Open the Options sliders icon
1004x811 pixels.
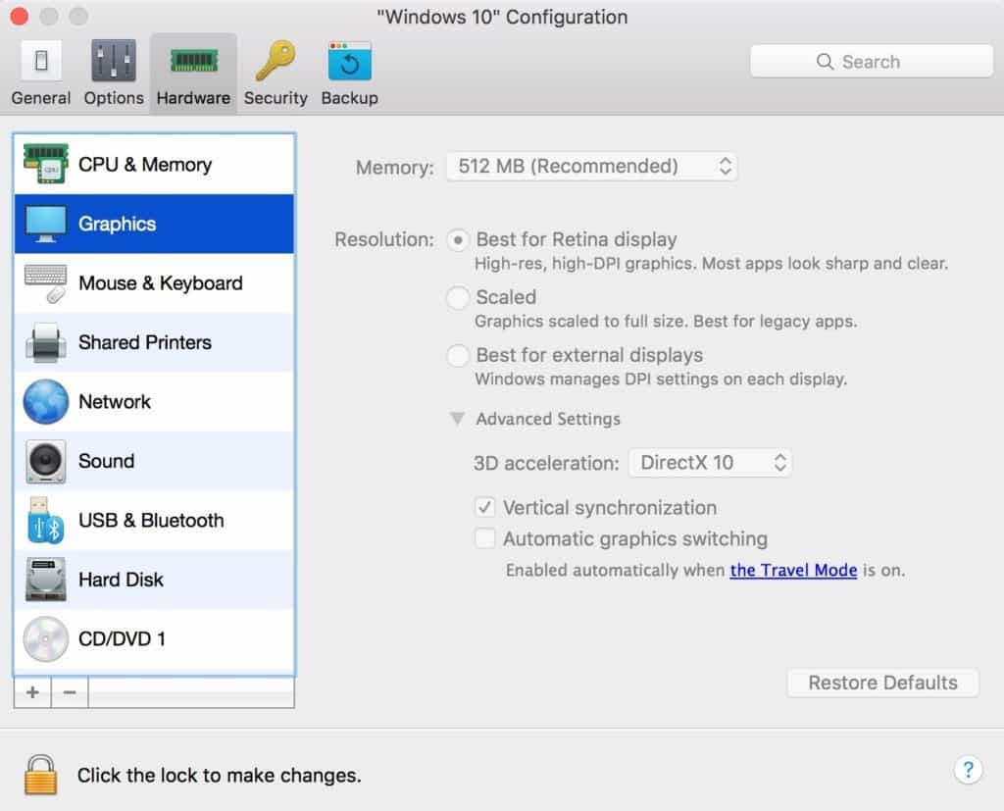point(114,61)
